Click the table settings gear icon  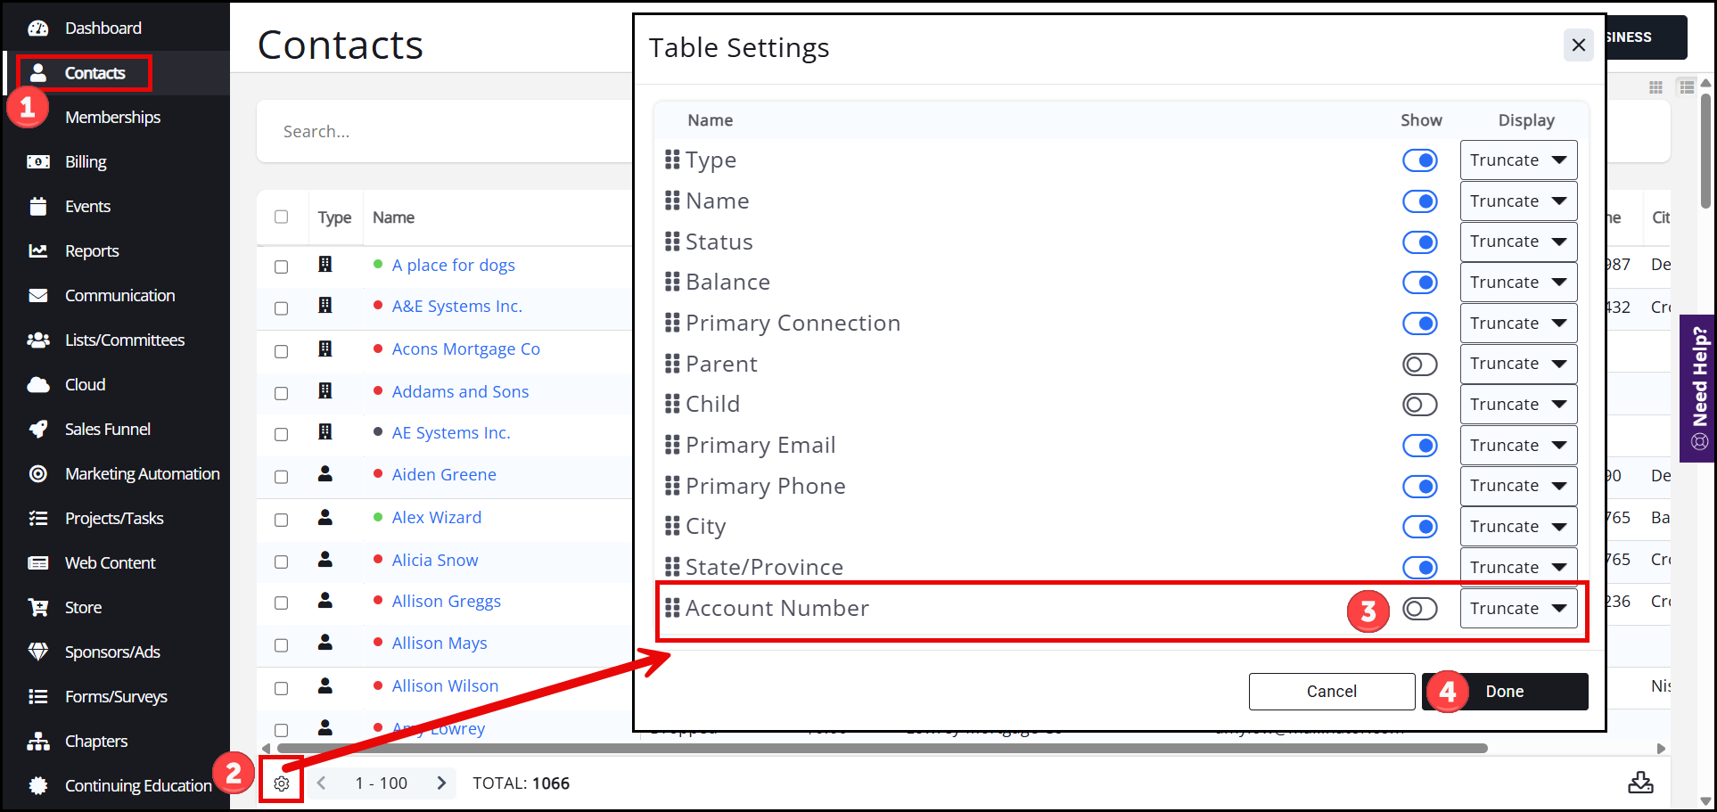tap(282, 783)
